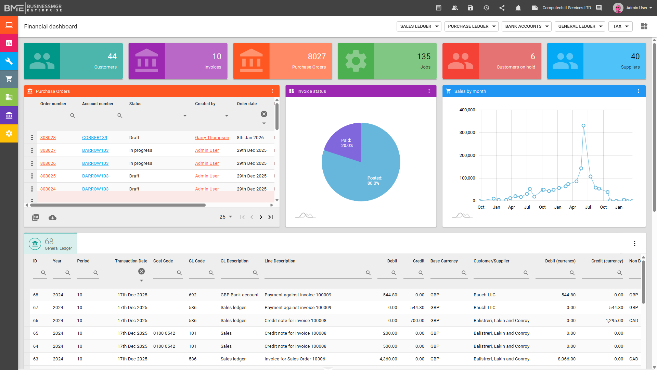The image size is (657, 370).
Task: Click the Line Description search field
Action: 315,273
